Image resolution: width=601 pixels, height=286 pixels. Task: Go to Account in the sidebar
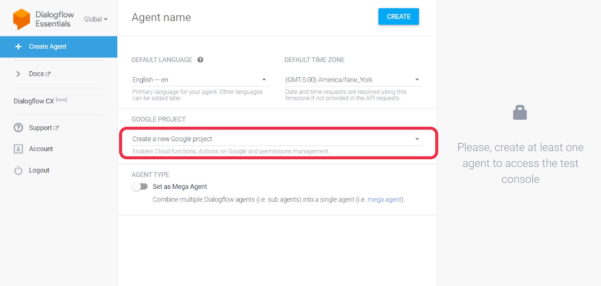pyautogui.click(x=41, y=149)
